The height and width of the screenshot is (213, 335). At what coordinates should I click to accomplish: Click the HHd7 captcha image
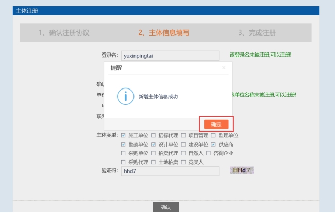coord(241,170)
